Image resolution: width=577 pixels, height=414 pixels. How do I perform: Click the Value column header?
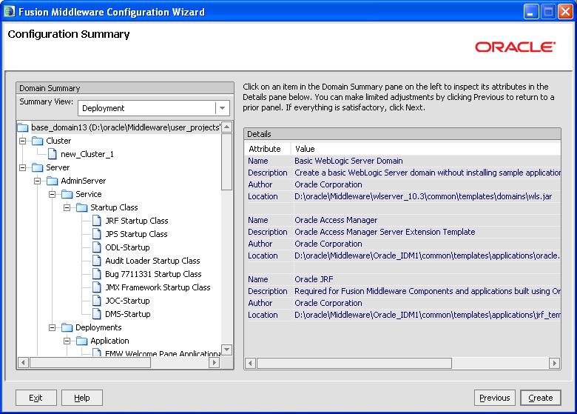(x=305, y=149)
